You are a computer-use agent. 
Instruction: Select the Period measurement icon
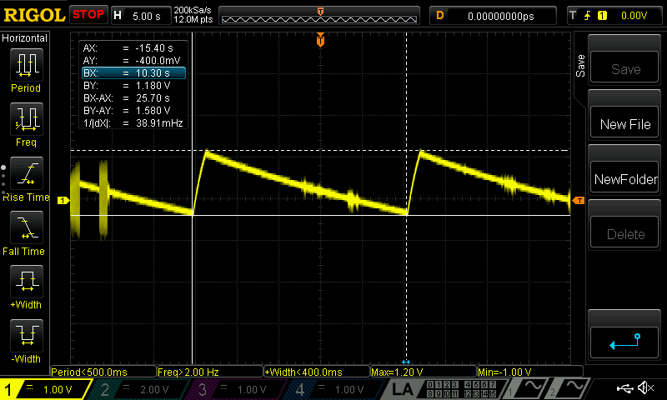26,68
